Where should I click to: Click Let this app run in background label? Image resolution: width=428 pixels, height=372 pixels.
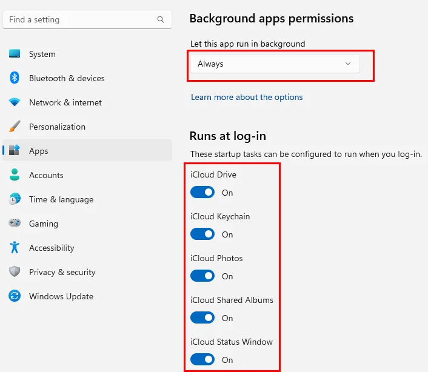pos(247,44)
